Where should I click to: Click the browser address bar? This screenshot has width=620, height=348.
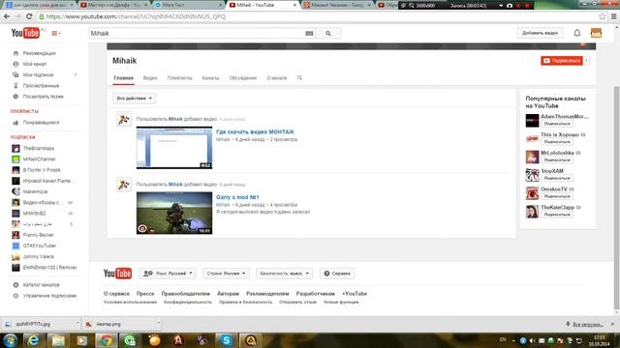coord(317,16)
